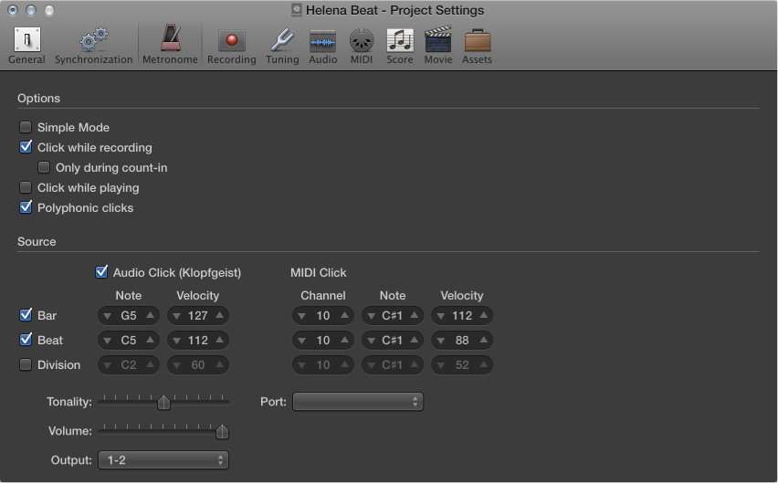The image size is (778, 484).
Task: Click the Beat MIDI velocity value 88
Action: click(462, 341)
